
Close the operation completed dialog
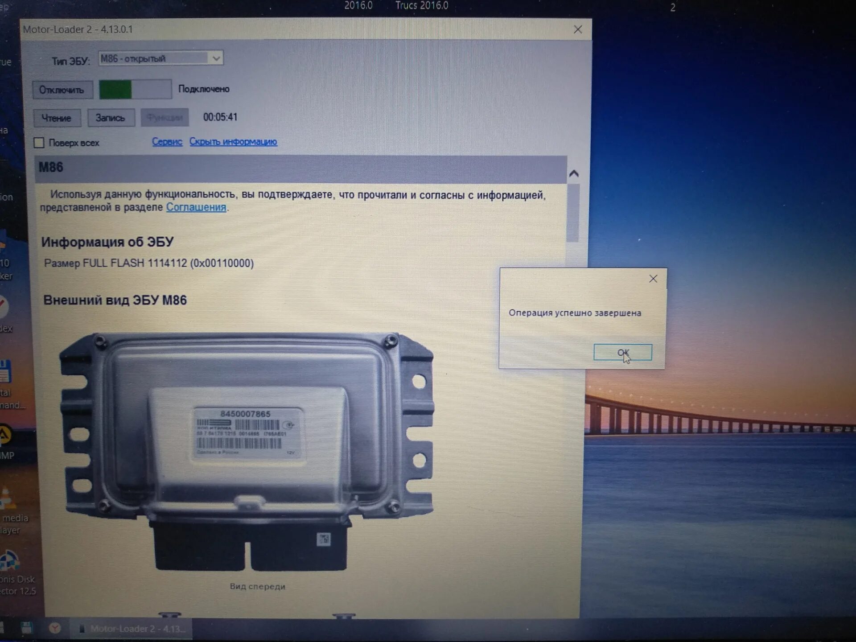pyautogui.click(x=653, y=279)
